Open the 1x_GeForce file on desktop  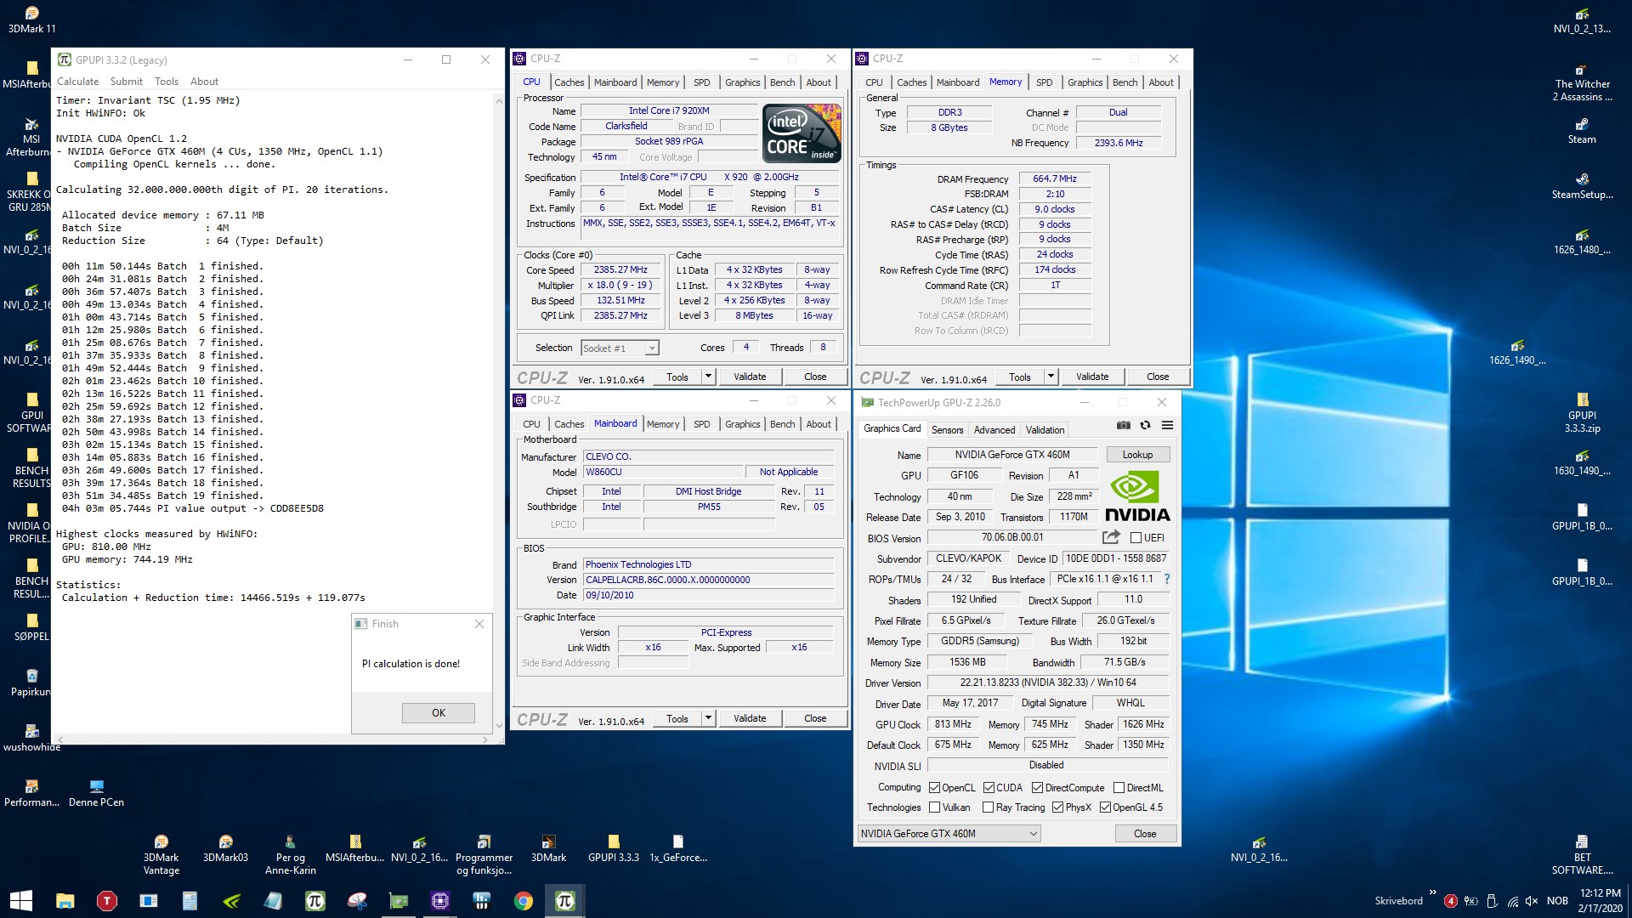tap(678, 848)
